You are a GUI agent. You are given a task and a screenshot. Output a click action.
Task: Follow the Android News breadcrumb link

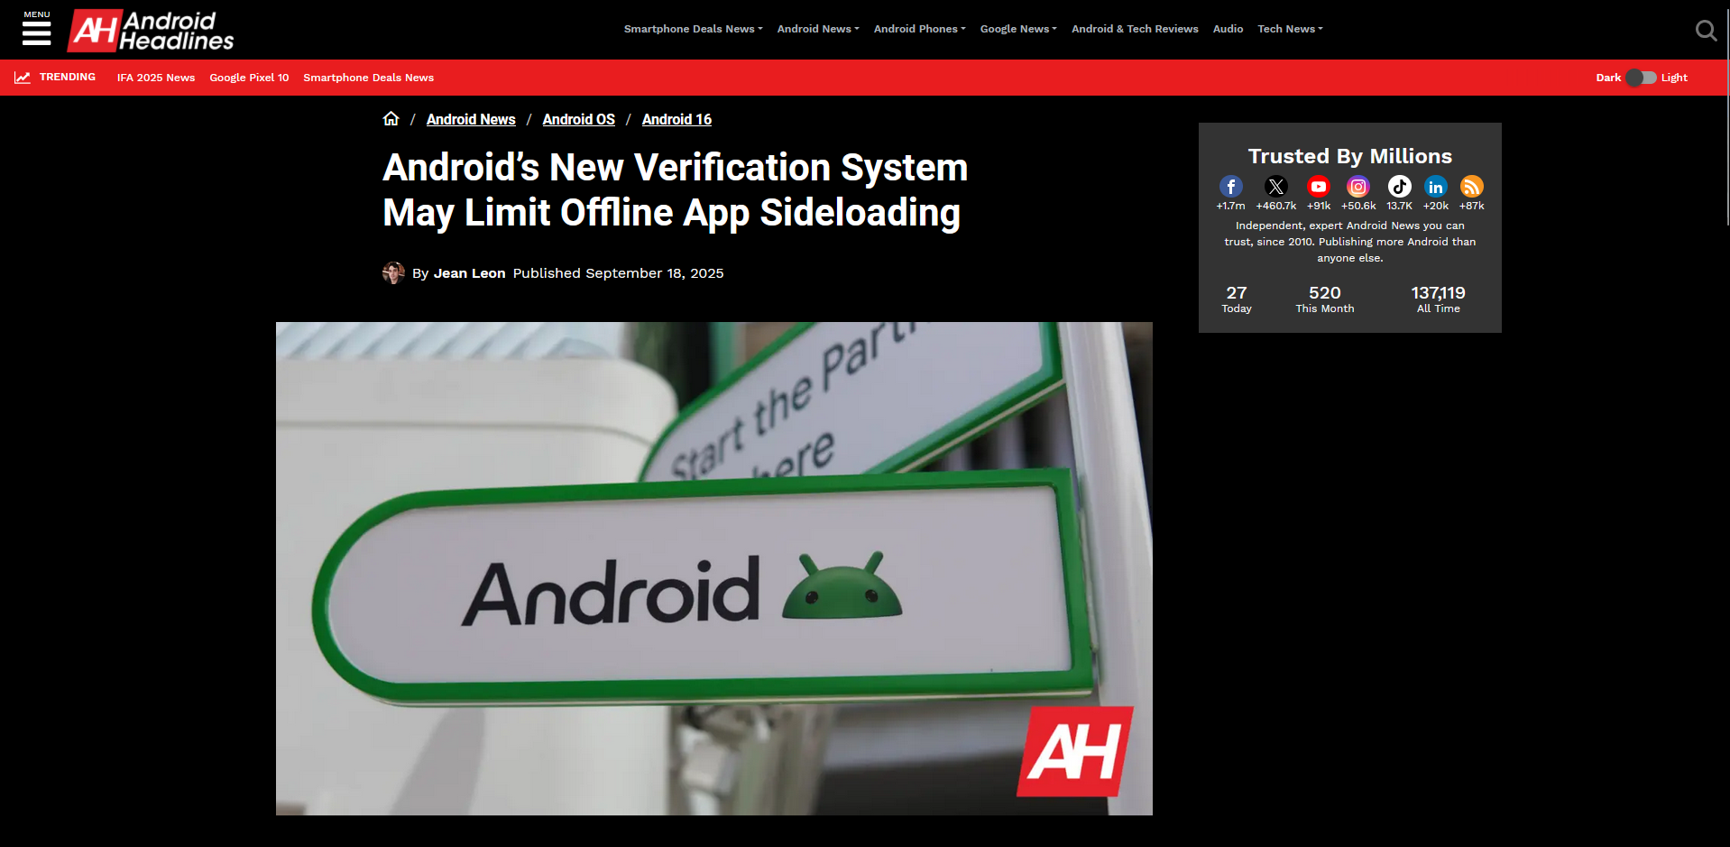point(471,119)
